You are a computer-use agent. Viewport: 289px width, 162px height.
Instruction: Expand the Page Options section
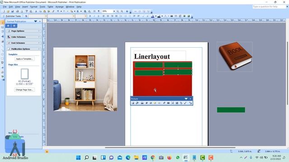[x=23, y=31]
